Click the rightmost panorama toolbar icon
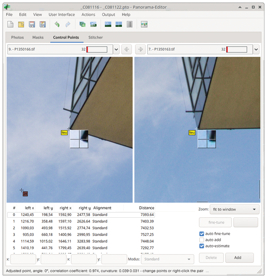 point(144,24)
